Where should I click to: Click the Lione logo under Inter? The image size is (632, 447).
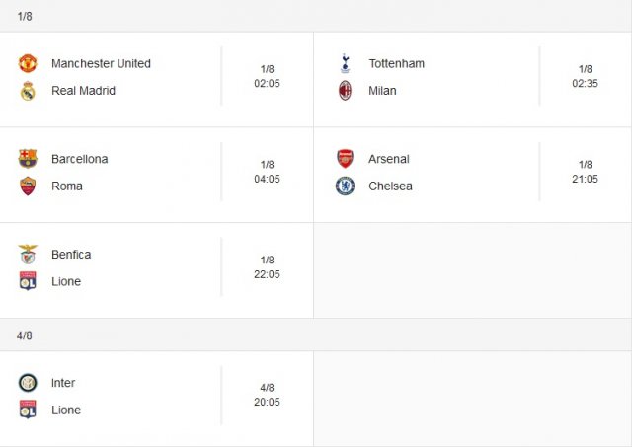point(28,410)
